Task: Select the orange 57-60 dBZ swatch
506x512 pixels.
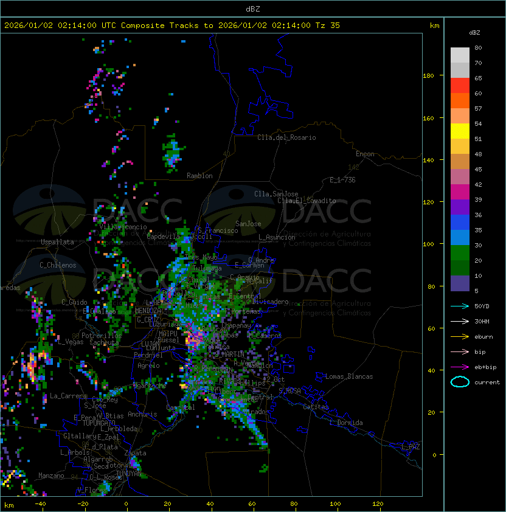Action: 460,100
